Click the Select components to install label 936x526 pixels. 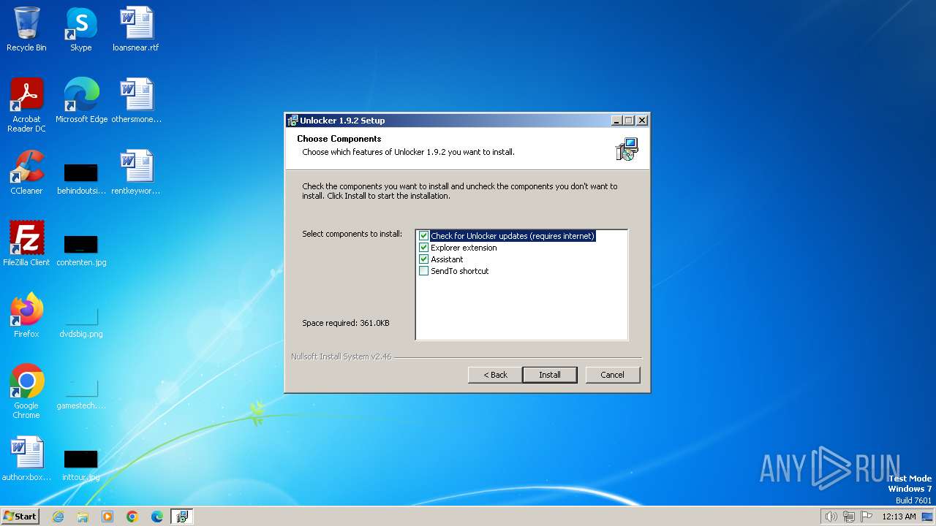[x=352, y=234]
